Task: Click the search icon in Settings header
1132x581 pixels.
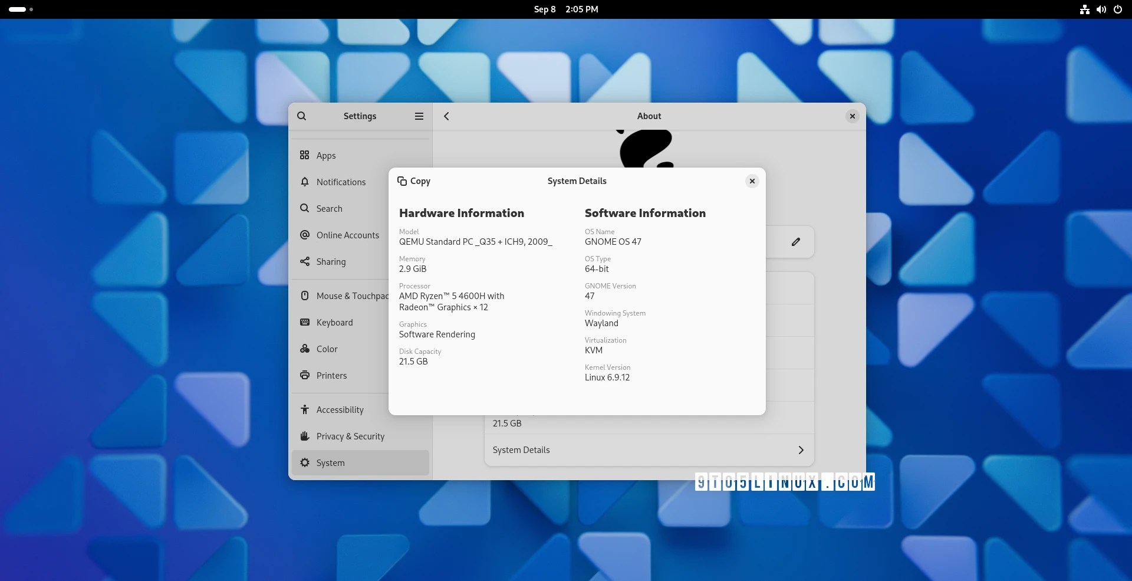Action: pos(301,116)
